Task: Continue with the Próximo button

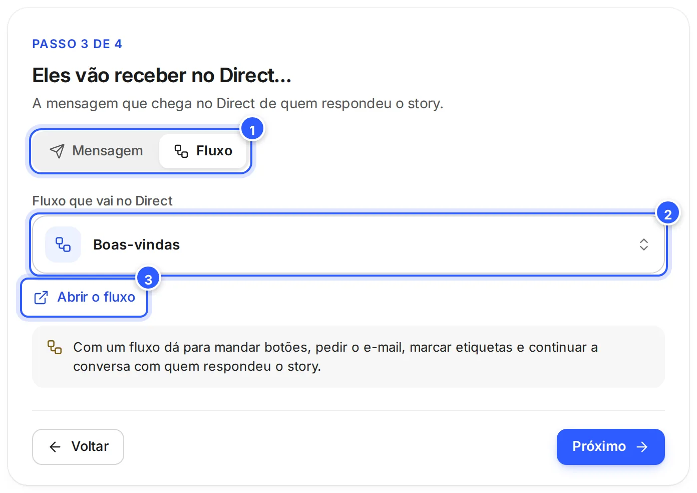Action: pyautogui.click(x=611, y=447)
